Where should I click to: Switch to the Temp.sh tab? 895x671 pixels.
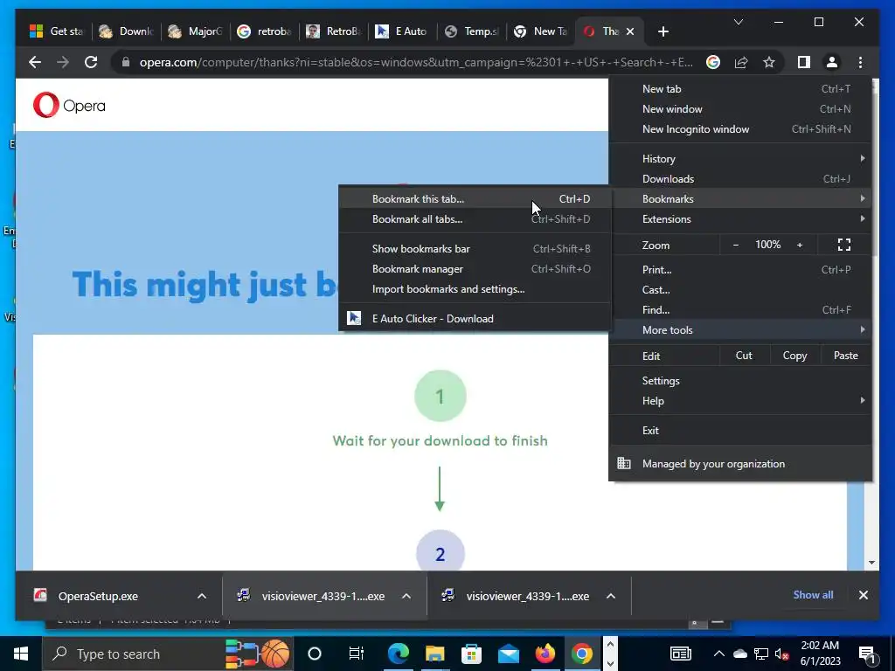(x=472, y=31)
